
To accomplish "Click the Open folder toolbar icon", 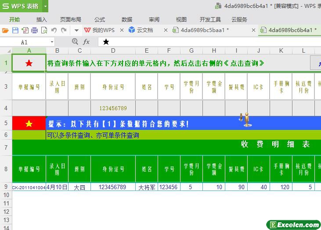I will click(x=5, y=30).
